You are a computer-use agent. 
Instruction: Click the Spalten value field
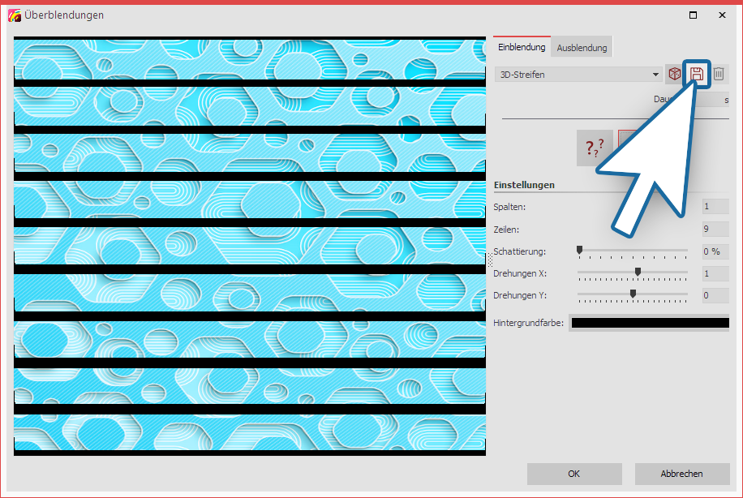coord(715,207)
